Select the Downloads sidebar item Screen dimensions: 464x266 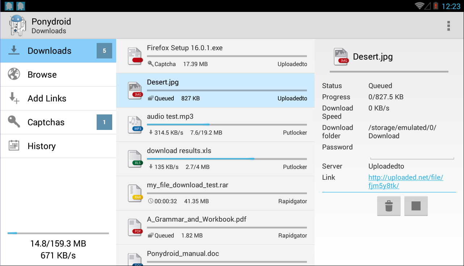pos(58,51)
